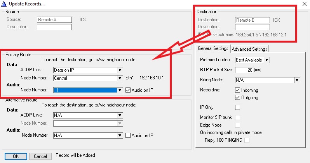Screen dimensions: 310x163
Task: Click the 'Record will be Added' status text
Action: click(75, 155)
